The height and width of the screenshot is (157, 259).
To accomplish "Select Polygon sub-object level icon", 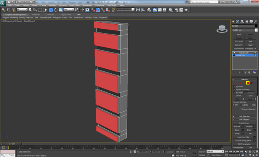I will click(x=248, y=83).
